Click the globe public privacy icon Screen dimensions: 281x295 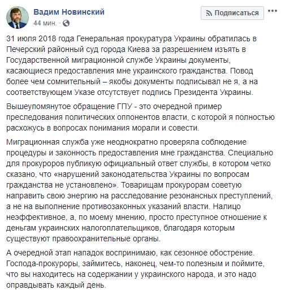tap(66, 23)
